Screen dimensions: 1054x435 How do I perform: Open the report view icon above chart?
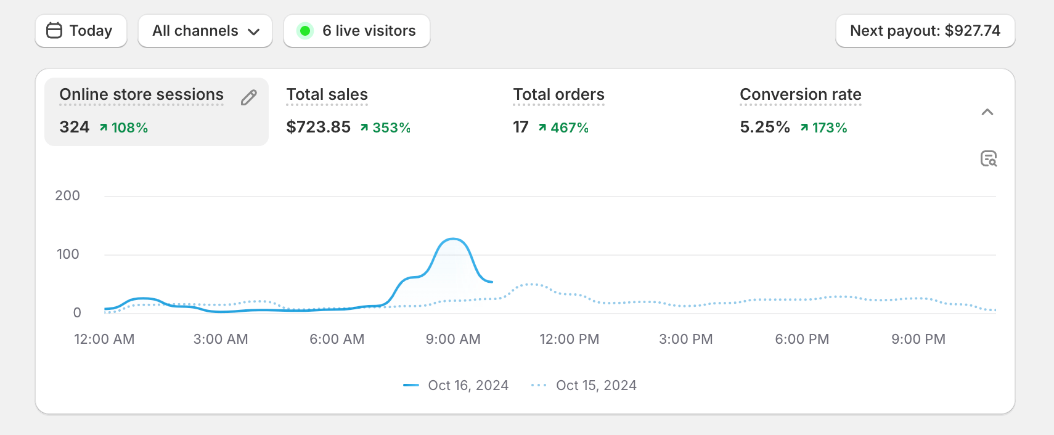pyautogui.click(x=988, y=159)
